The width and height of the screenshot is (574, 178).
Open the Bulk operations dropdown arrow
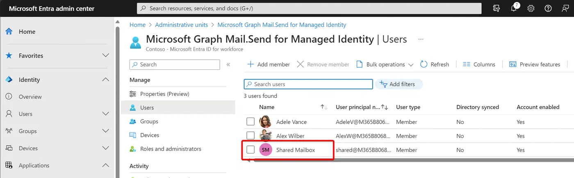click(x=411, y=65)
